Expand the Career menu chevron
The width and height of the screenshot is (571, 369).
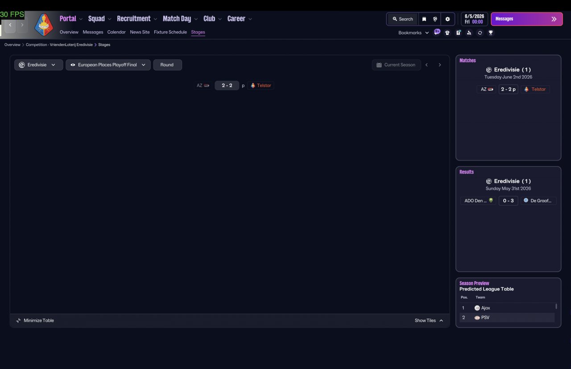pos(250,19)
